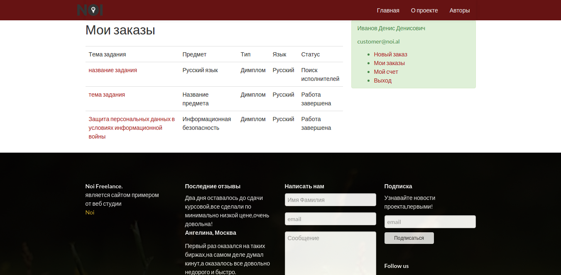Image resolution: width=561 pixels, height=275 pixels.
Task: Click the Ангелина, Москва review author
Action: (211, 233)
